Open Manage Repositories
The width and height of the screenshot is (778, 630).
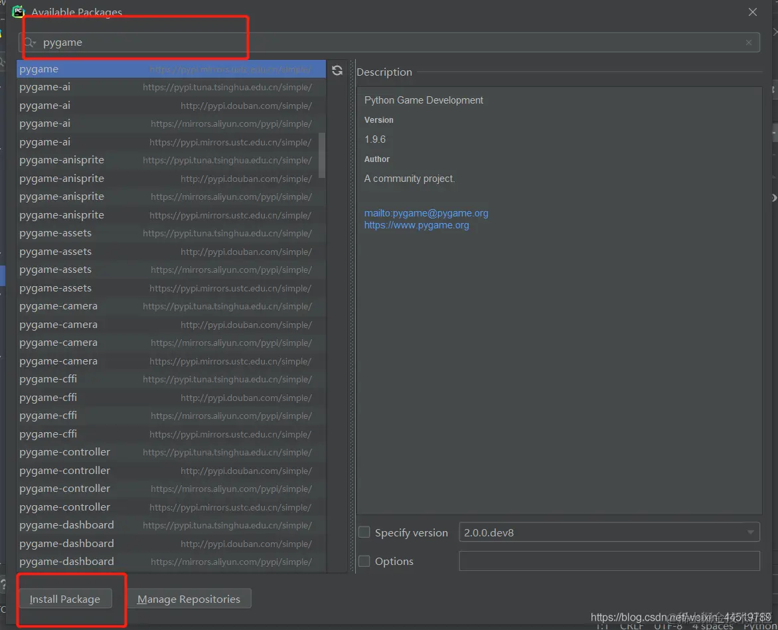click(189, 599)
